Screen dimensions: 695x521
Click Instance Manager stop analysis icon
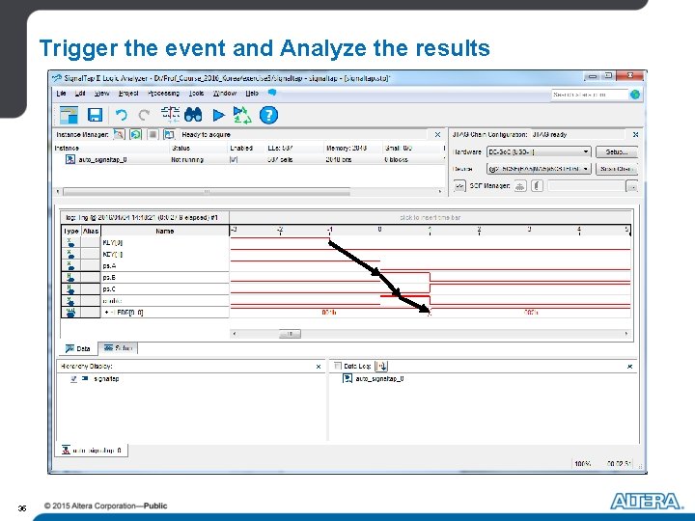(153, 134)
